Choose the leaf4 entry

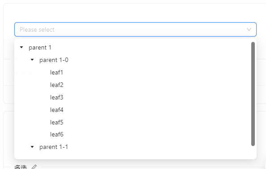57,110
